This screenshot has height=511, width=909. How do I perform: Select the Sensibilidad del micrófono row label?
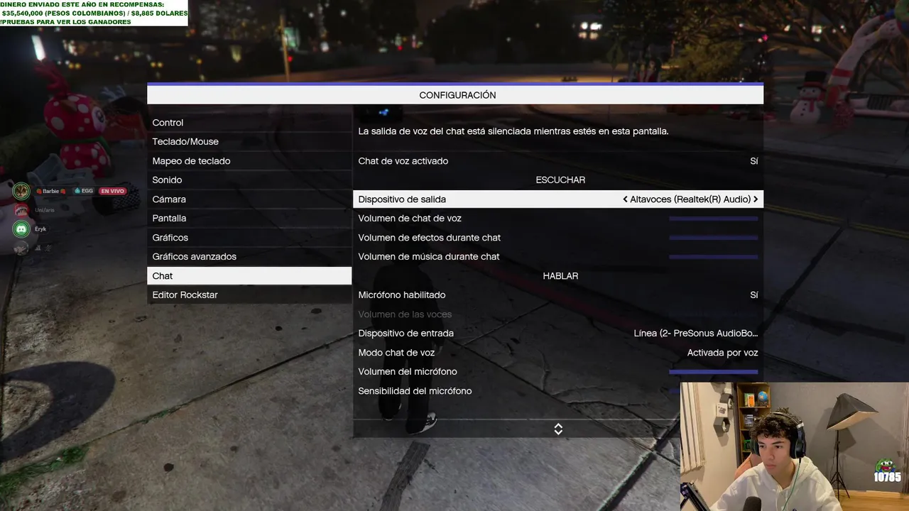coord(415,391)
